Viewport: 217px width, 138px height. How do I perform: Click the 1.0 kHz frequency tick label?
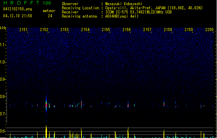point(3,62)
